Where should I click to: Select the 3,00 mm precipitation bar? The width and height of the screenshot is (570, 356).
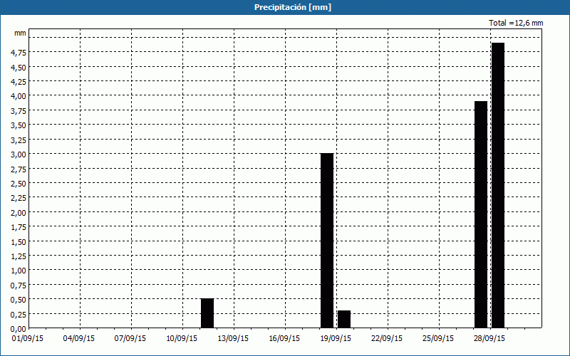(x=327, y=241)
